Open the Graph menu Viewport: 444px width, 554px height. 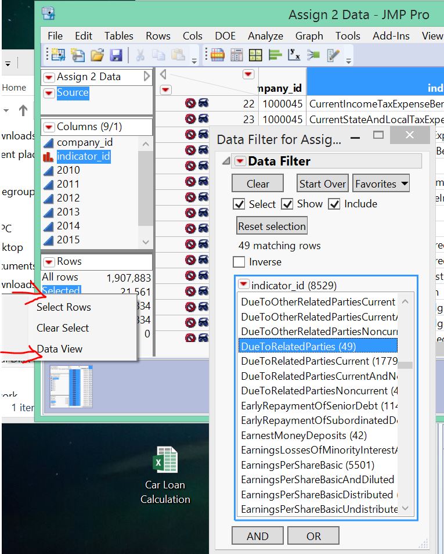[x=309, y=36]
